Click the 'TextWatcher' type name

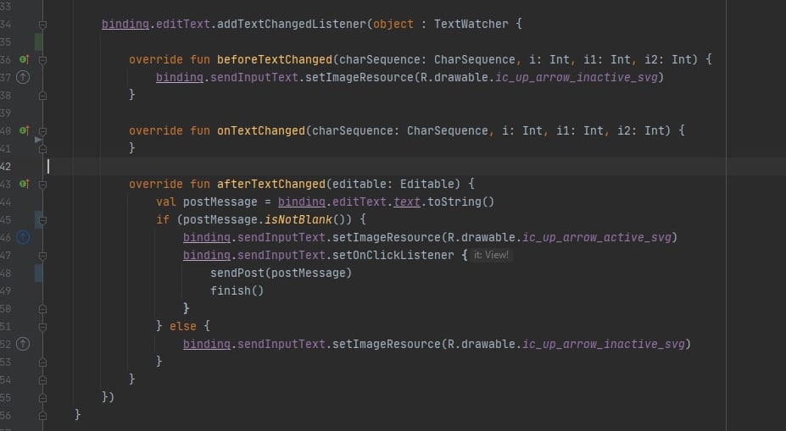pos(471,24)
